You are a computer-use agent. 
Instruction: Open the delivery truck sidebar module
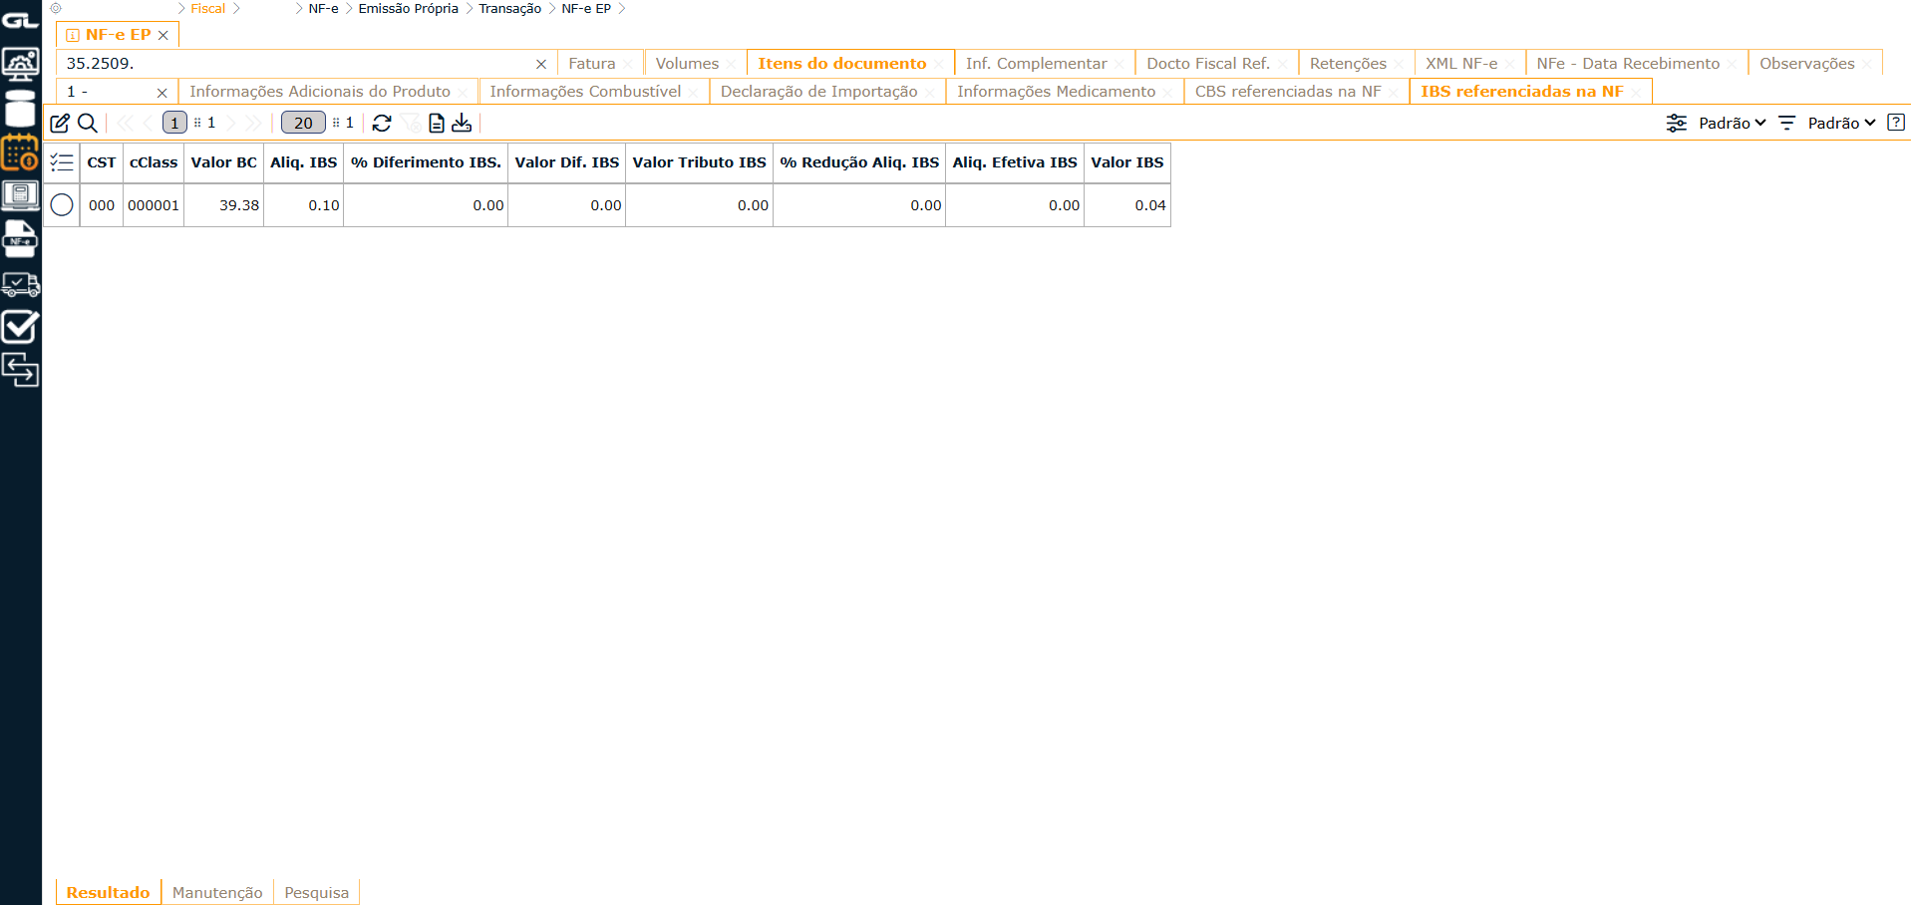click(20, 285)
